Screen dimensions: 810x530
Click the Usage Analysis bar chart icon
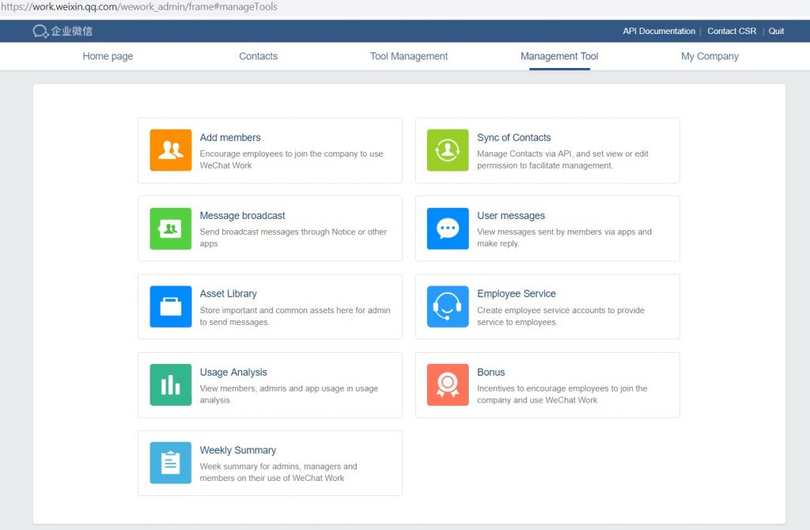171,385
